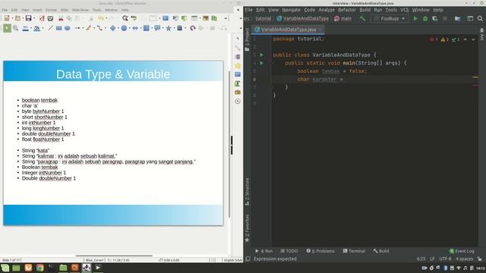Run FizzBuzz with the green Run icon
This screenshot has width=486, height=273.
[x=415, y=18]
